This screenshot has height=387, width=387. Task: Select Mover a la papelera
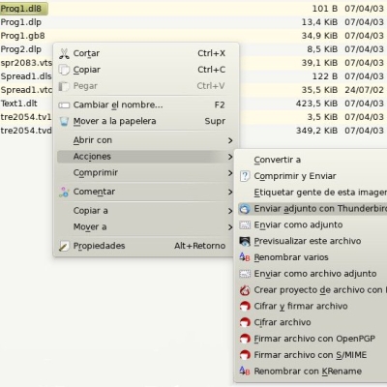pyautogui.click(x=146, y=121)
